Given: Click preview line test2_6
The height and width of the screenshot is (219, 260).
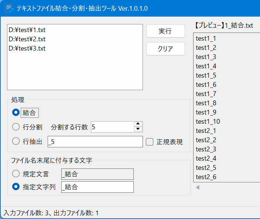Looking at the screenshot, I should coord(206,177).
